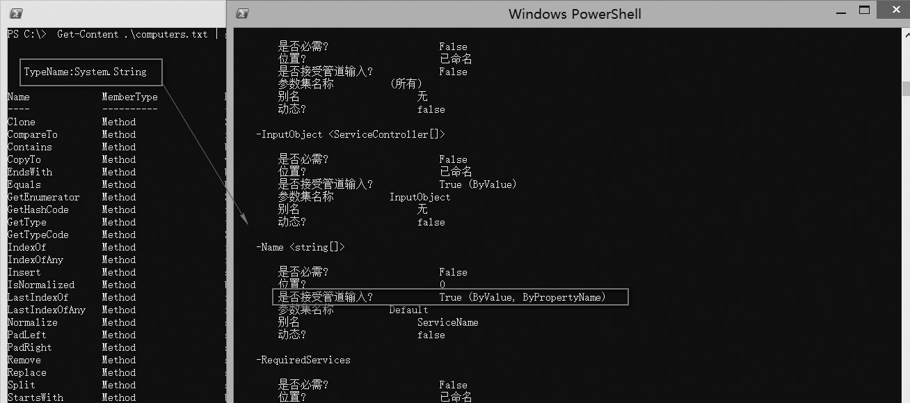Close the Windows PowerShell window
Viewport: 910px width, 403px height.
click(897, 10)
